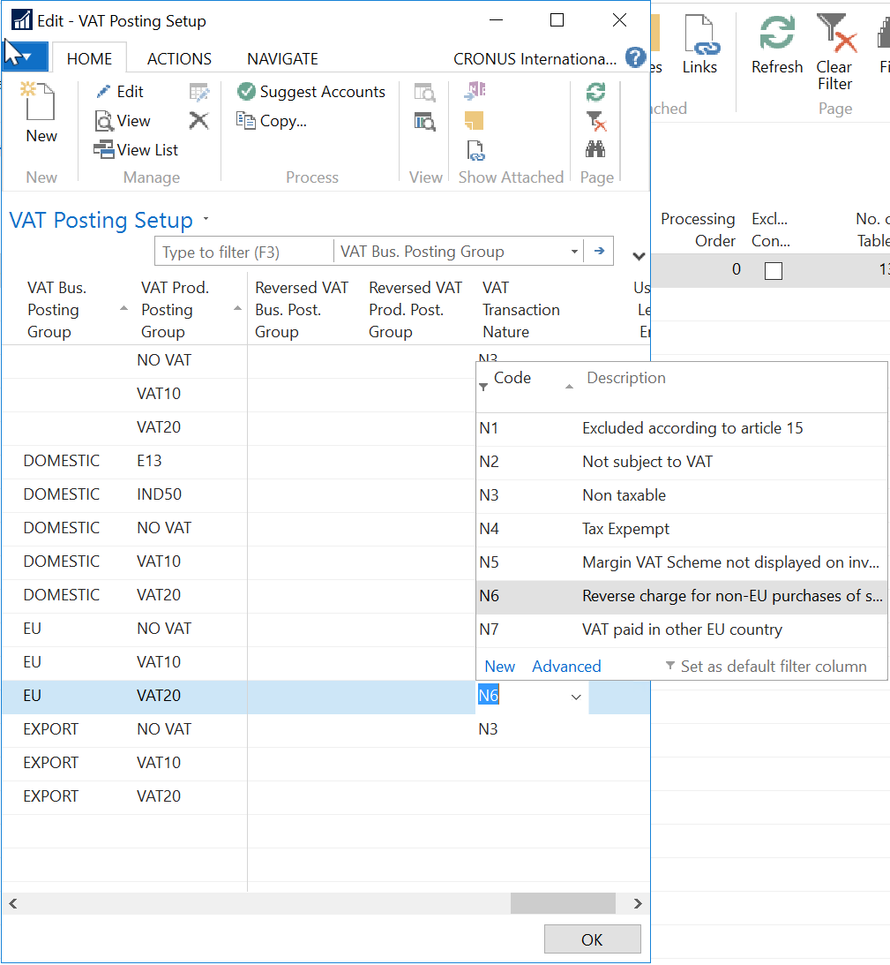Click the Type to filter input field

coord(243,252)
